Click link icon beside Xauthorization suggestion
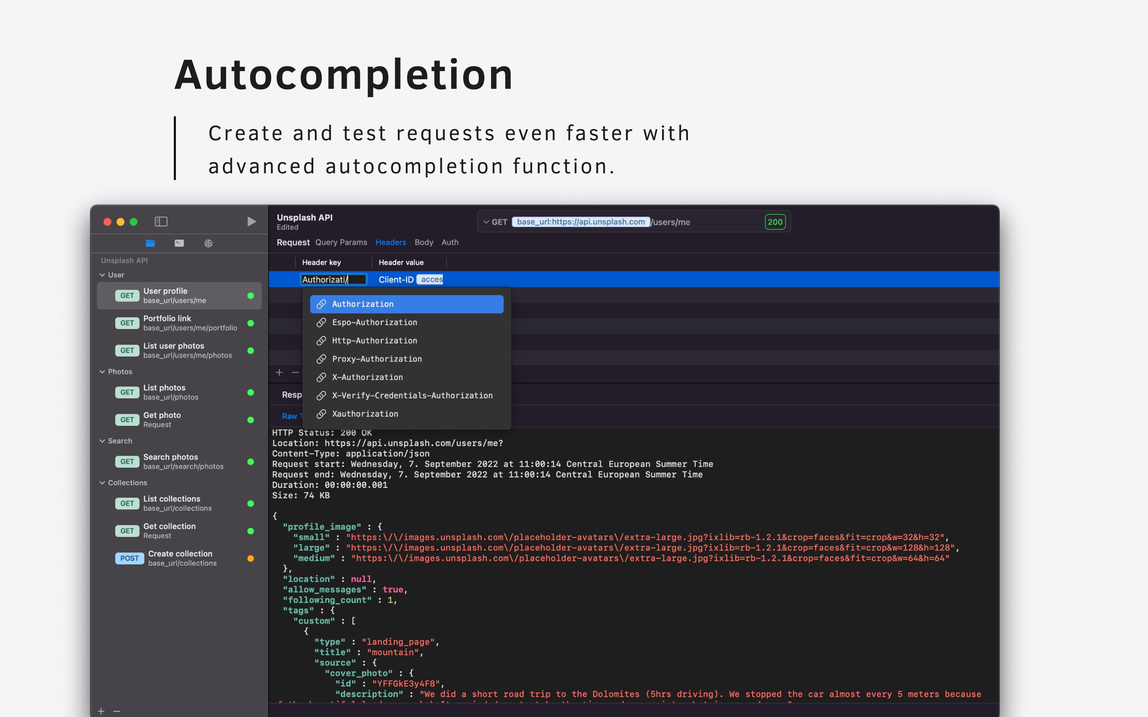Screen dimensions: 1148x717 (x=321, y=414)
